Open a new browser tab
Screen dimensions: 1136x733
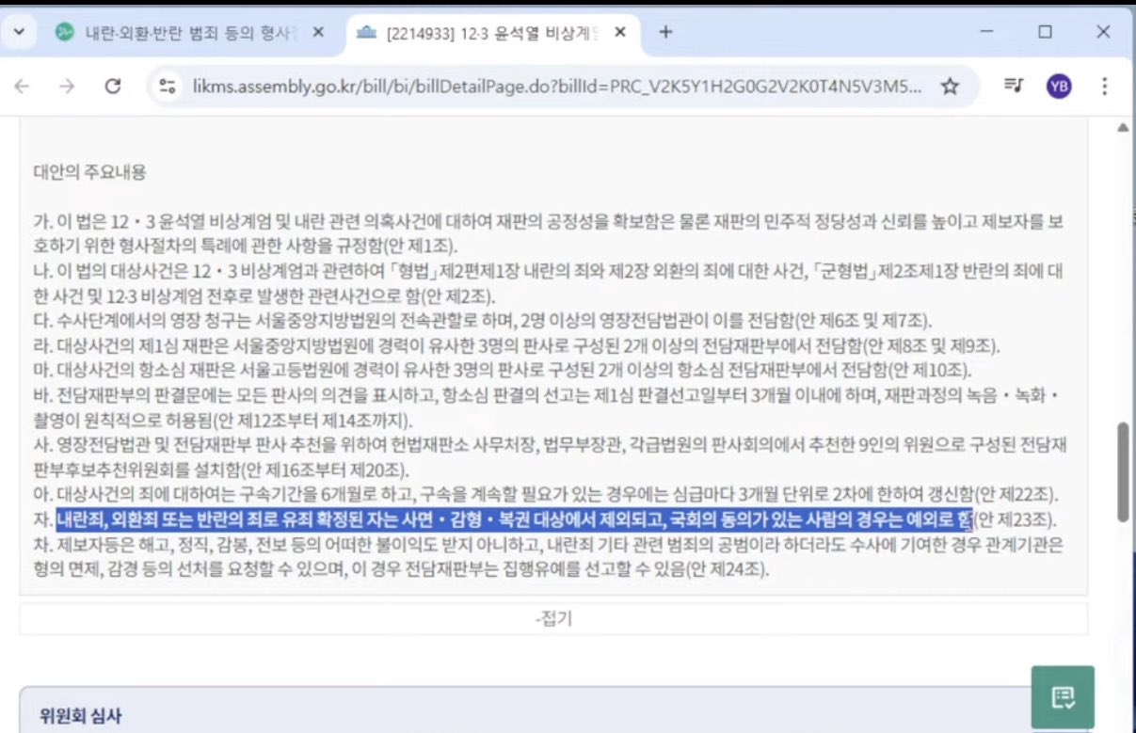tap(665, 32)
